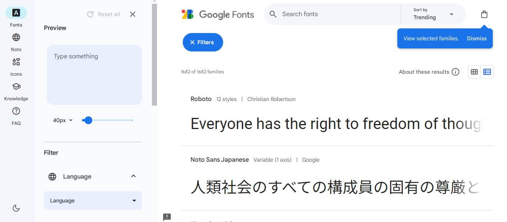Toggle off the Filters panel

click(x=202, y=42)
